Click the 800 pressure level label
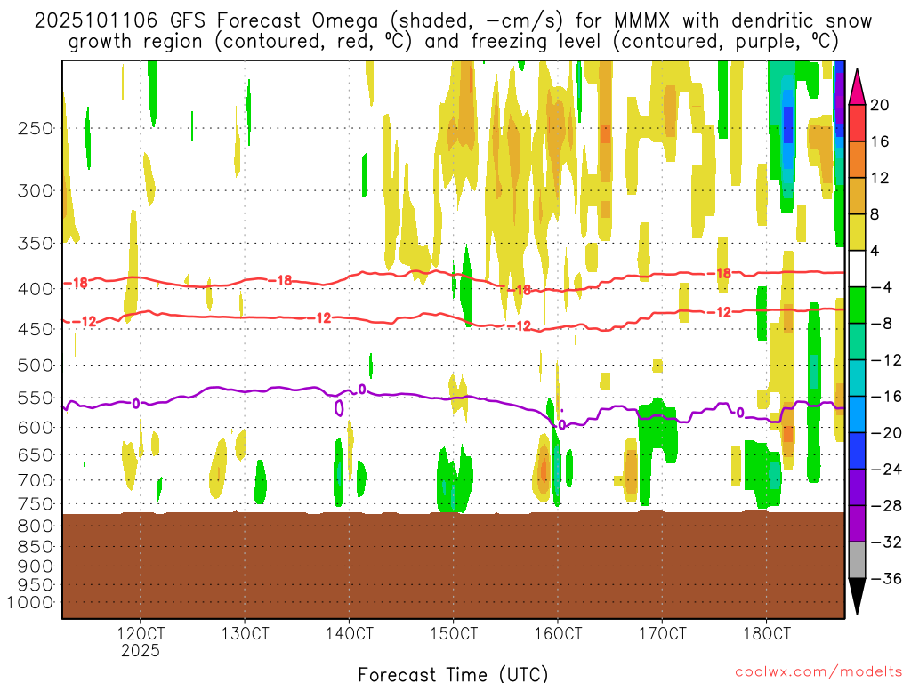Viewport: 911px width, 683px height. click(x=36, y=526)
